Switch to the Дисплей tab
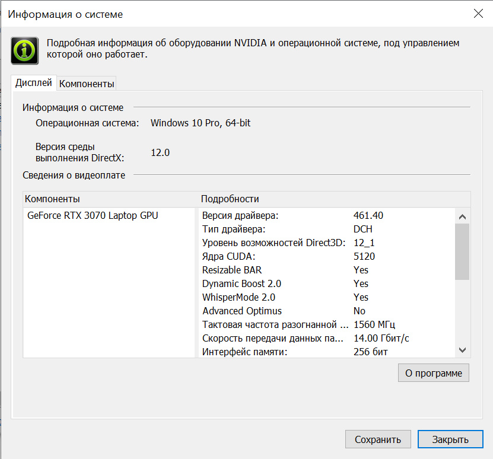Viewport: 493px width, 459px height. coord(34,83)
